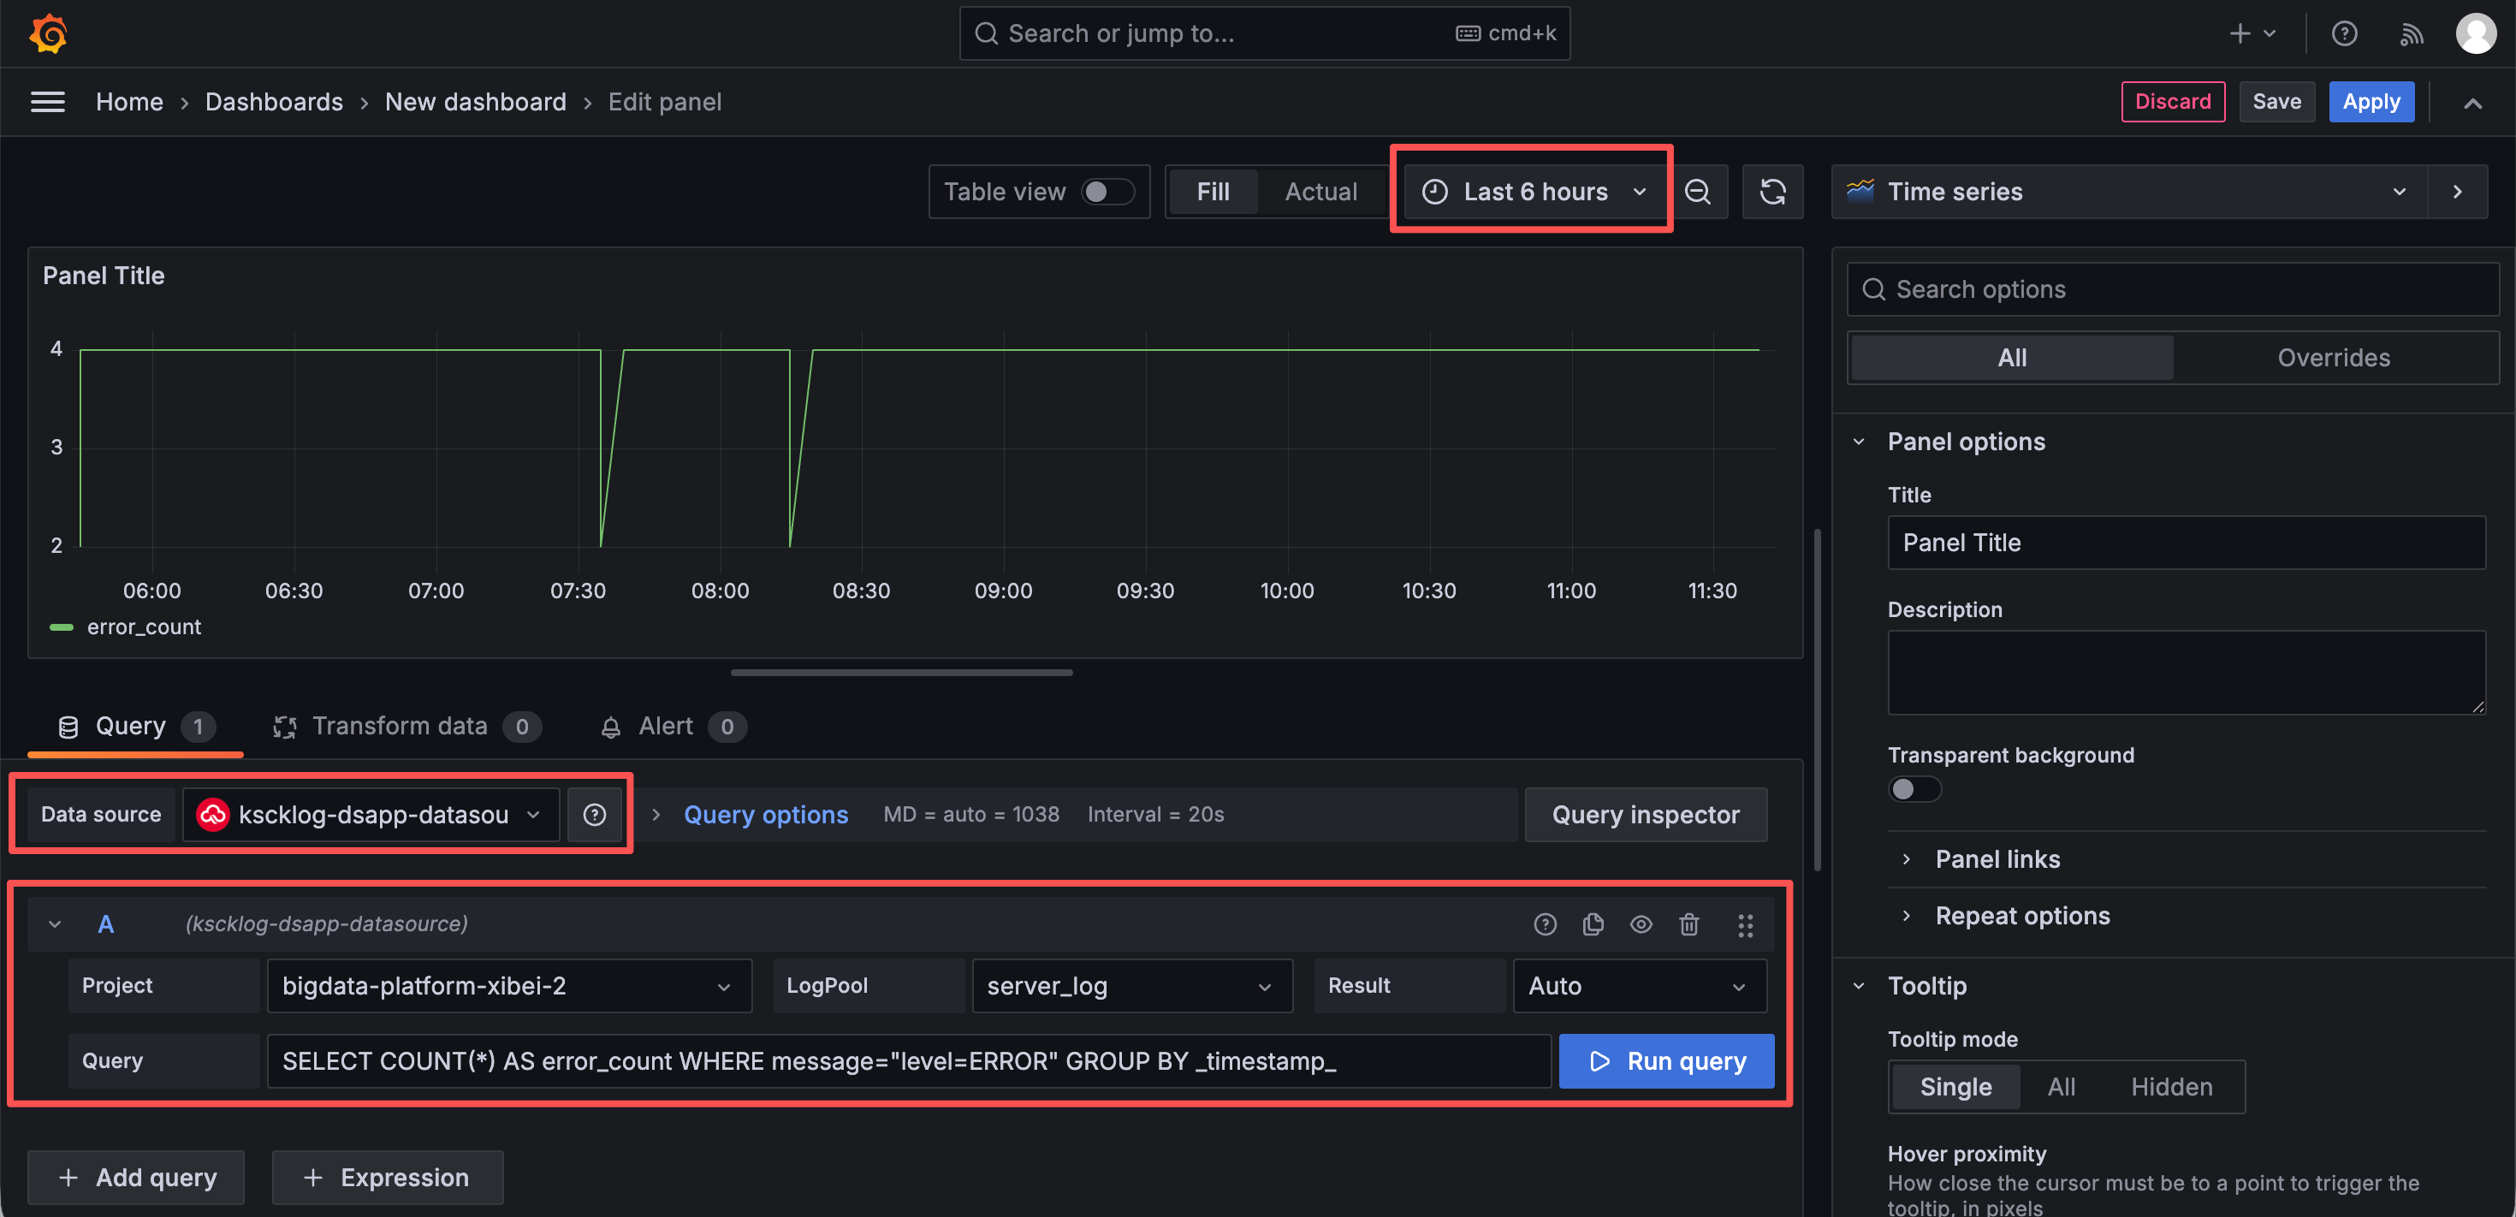
Task: Expand the Panel links section
Action: (1997, 858)
